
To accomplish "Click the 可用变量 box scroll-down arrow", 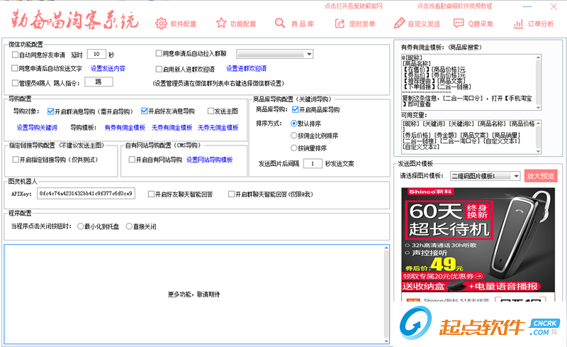I will pyautogui.click(x=538, y=151).
